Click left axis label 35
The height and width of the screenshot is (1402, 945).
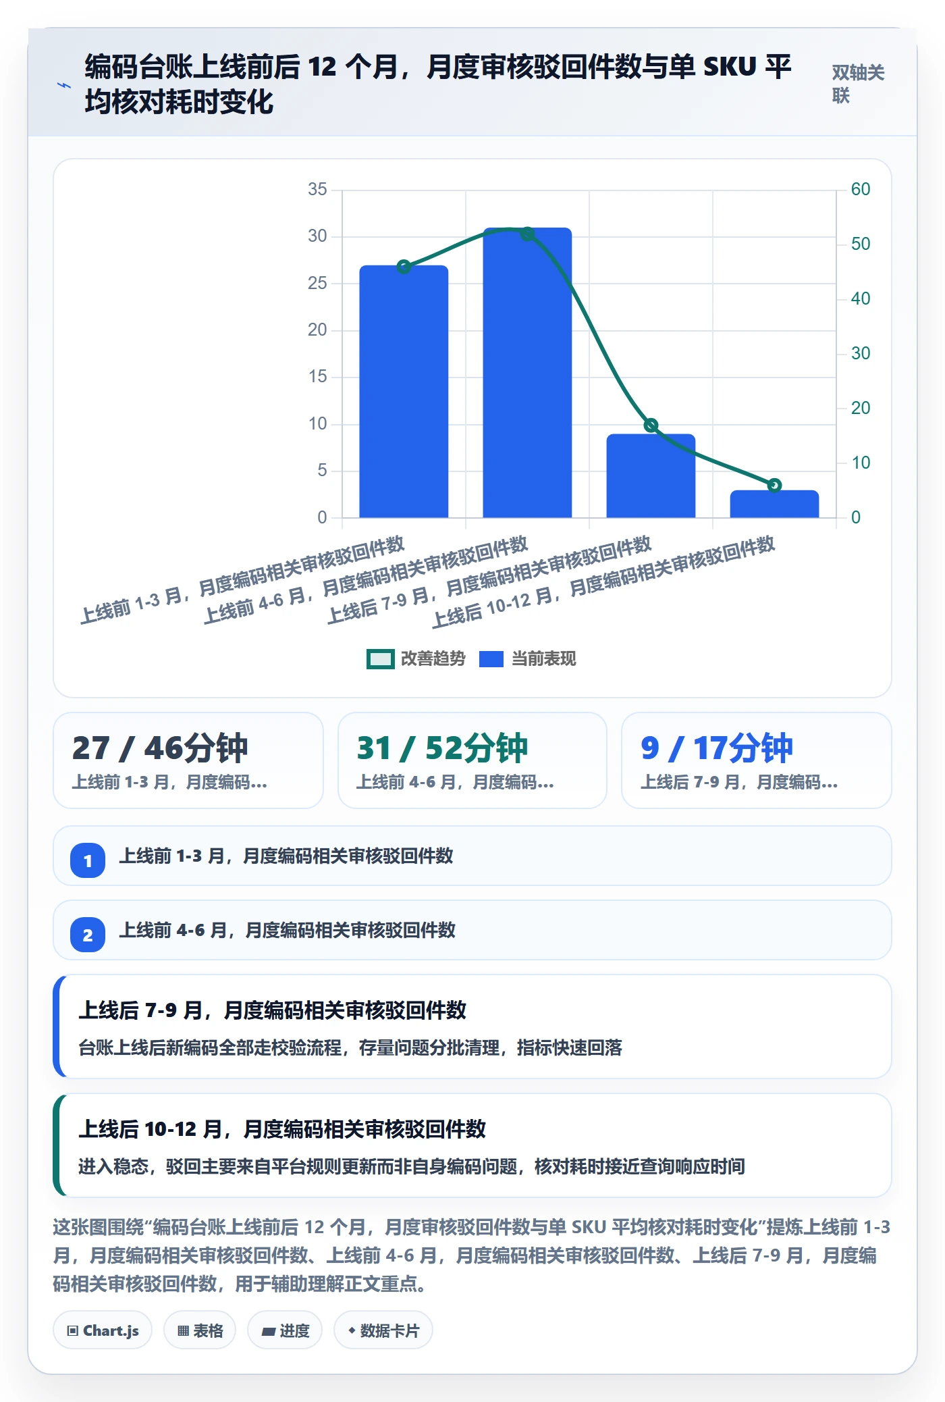click(x=317, y=189)
